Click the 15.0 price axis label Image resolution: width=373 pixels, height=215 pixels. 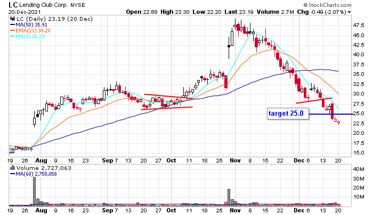(x=359, y=153)
